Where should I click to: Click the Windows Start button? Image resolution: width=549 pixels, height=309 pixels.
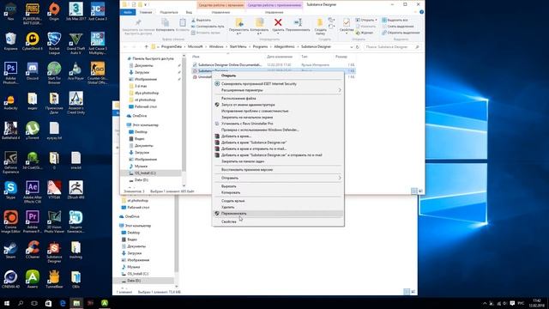[x=6, y=303]
